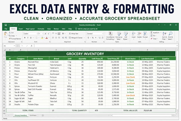The width and height of the screenshot is (181, 121).
Task: Open Format as Table gallery
Action: point(119,36)
